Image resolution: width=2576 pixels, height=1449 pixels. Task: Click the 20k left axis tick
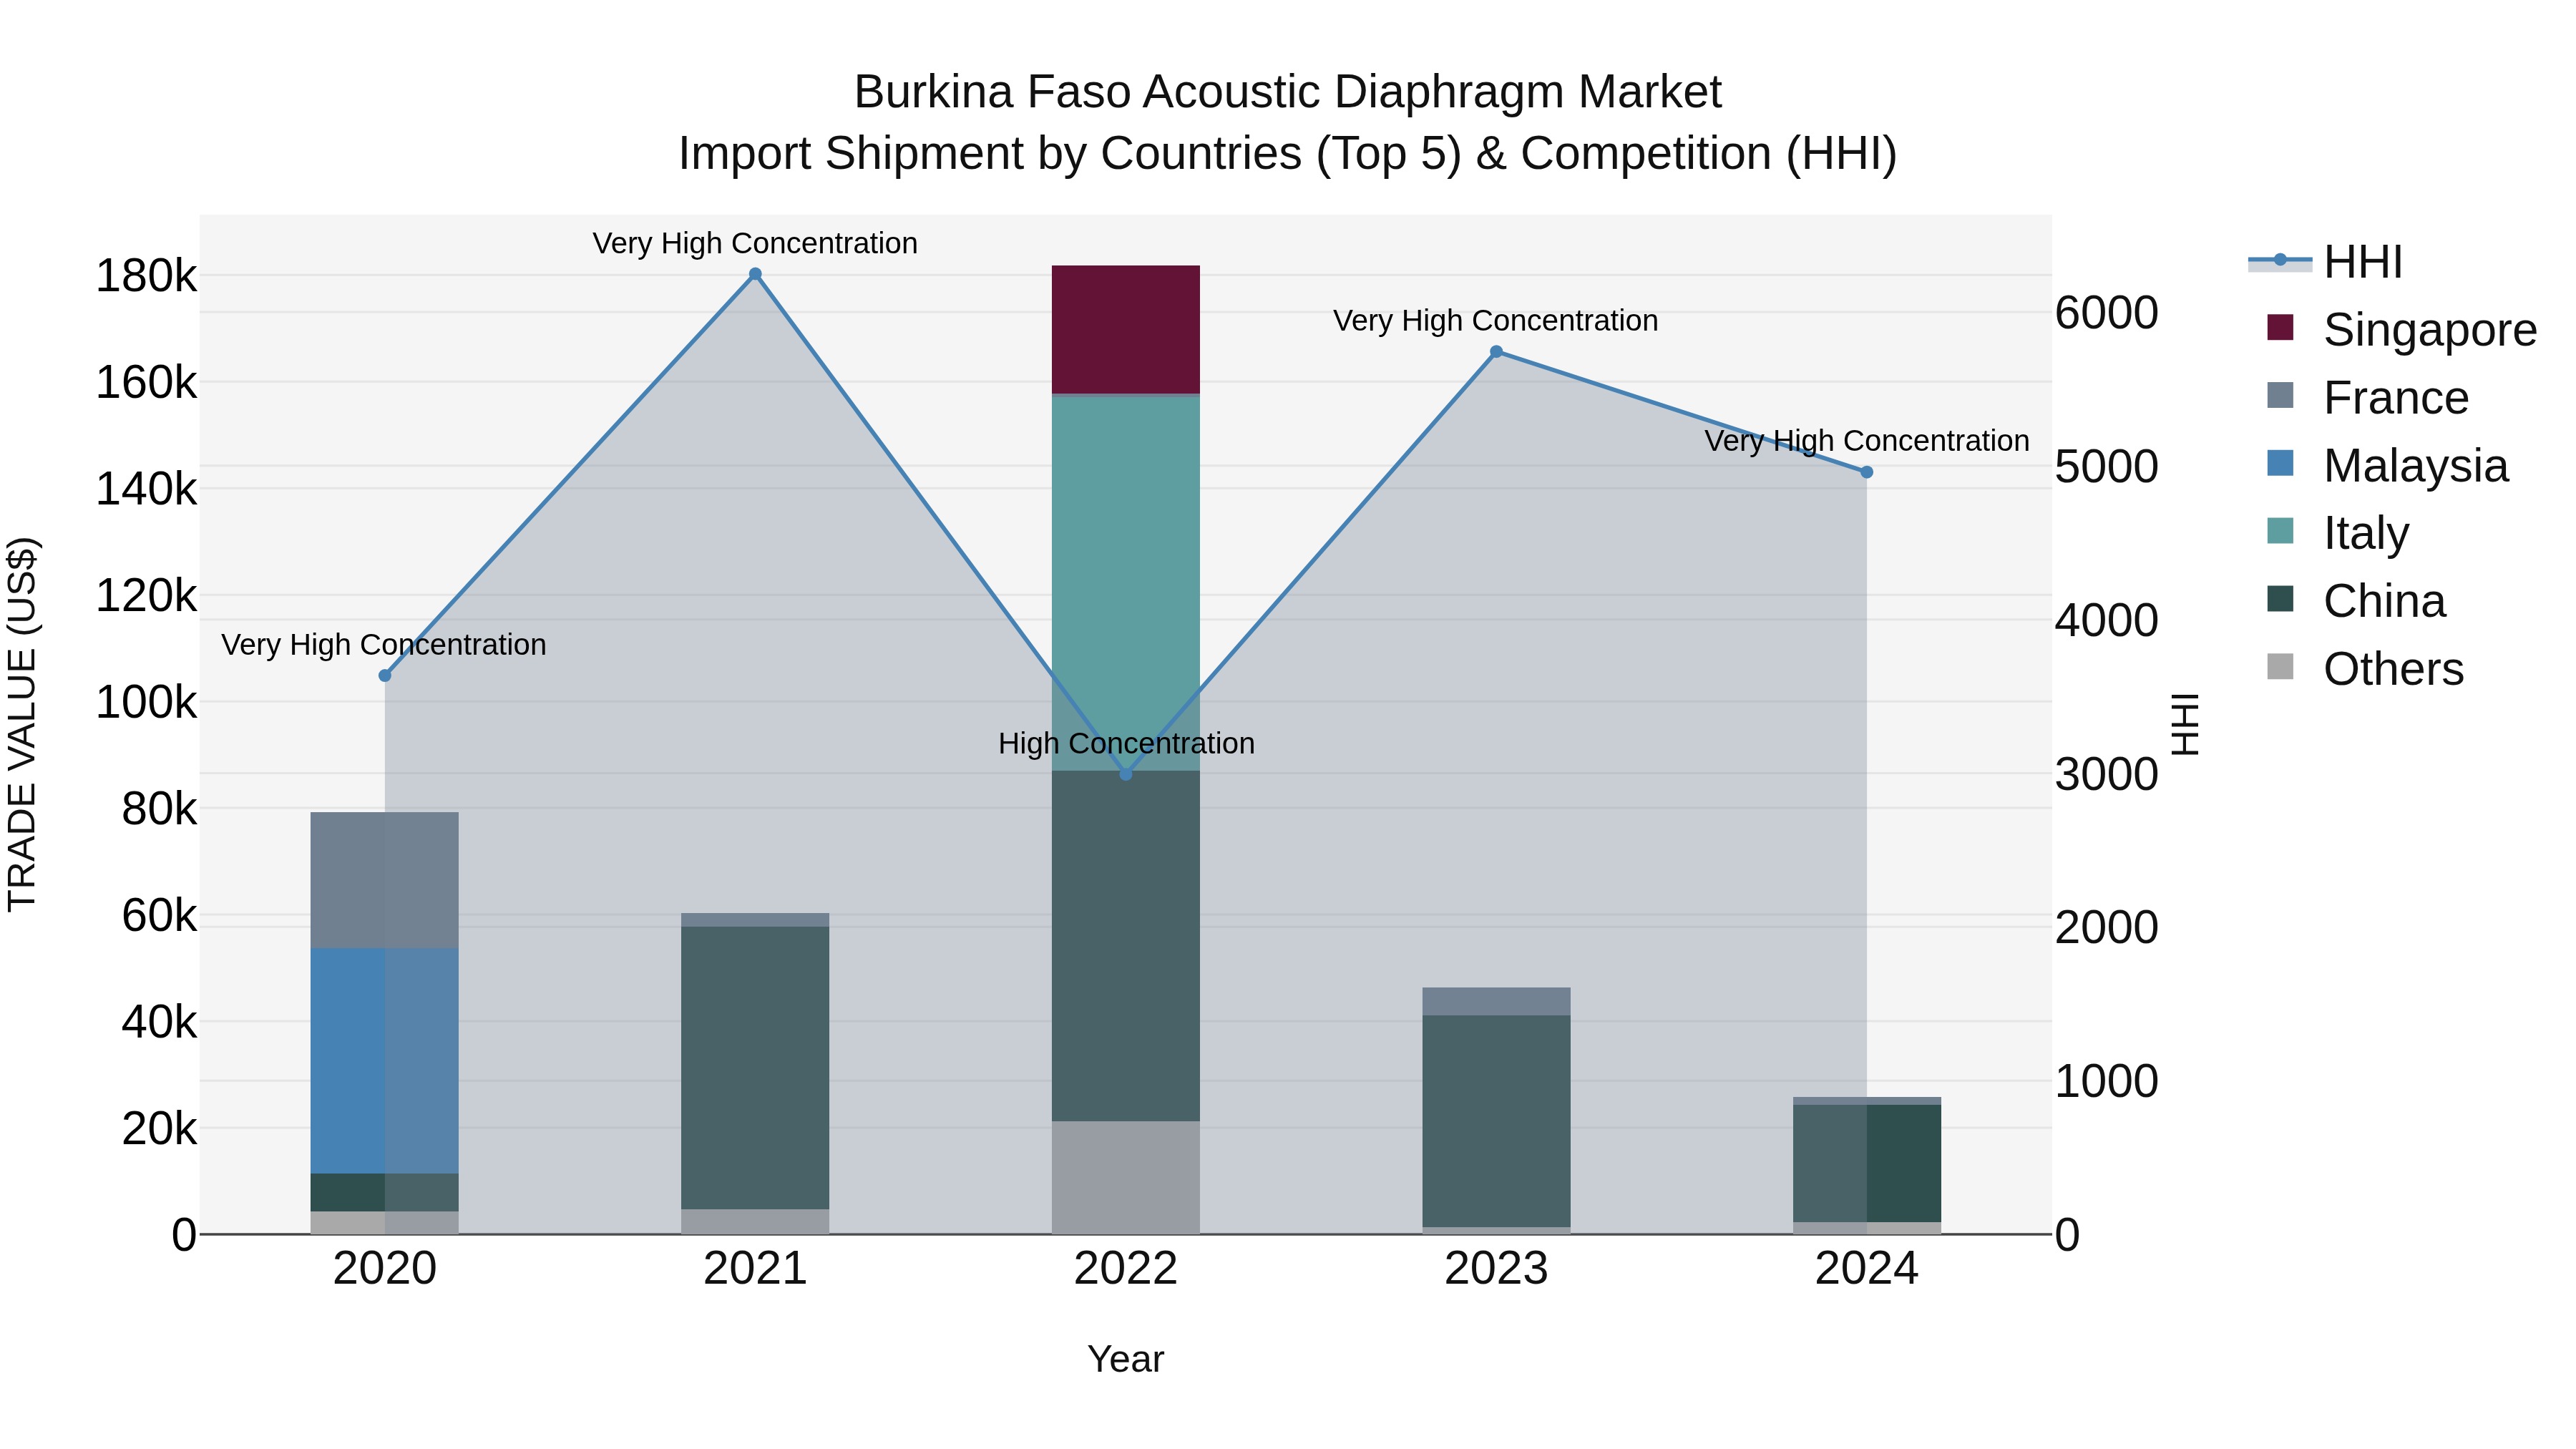159,1129
